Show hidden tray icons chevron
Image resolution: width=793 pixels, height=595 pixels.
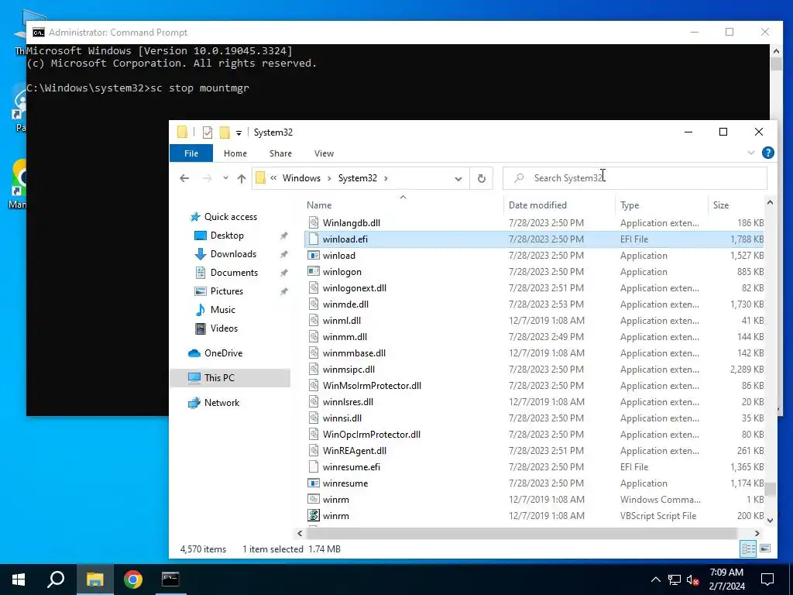[655, 580]
